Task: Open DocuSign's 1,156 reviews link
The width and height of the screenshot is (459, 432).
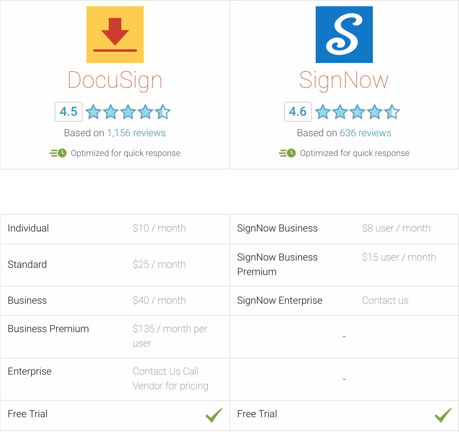Action: [136, 133]
